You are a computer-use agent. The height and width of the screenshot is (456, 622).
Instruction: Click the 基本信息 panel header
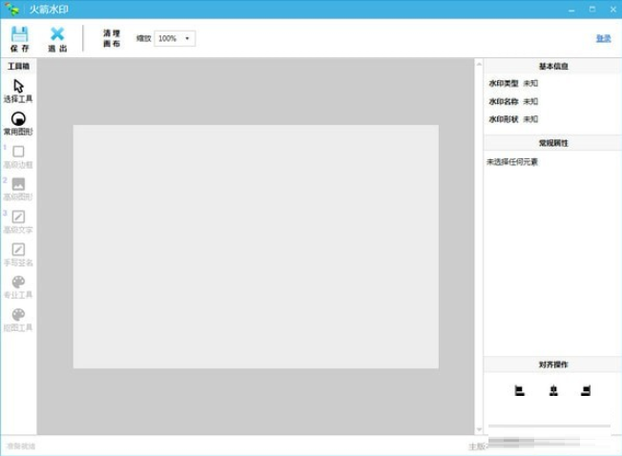[x=553, y=66]
